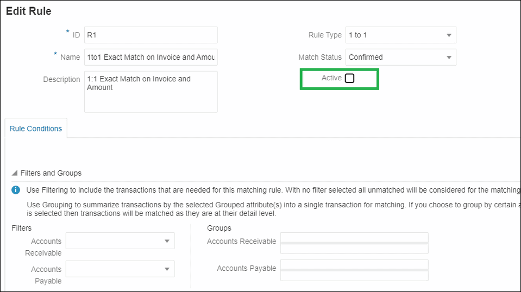Click the Accounts Receivable Groups field
Screen dimensions: 521x292
click(354, 243)
